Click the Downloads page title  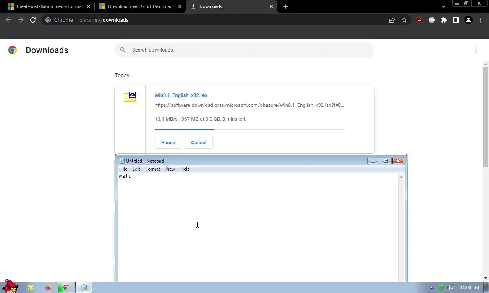47,50
